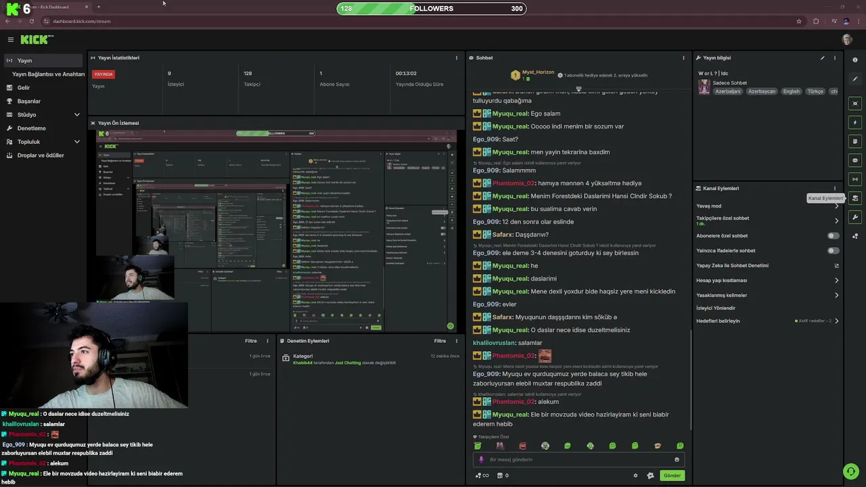This screenshot has height=487, width=866.
Task: Click the Bir mesaj gönderin input field
Action: pos(578,460)
